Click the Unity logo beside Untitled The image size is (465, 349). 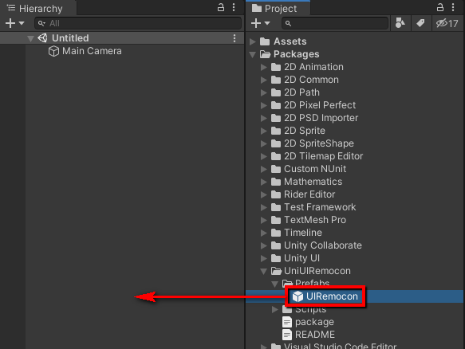43,38
